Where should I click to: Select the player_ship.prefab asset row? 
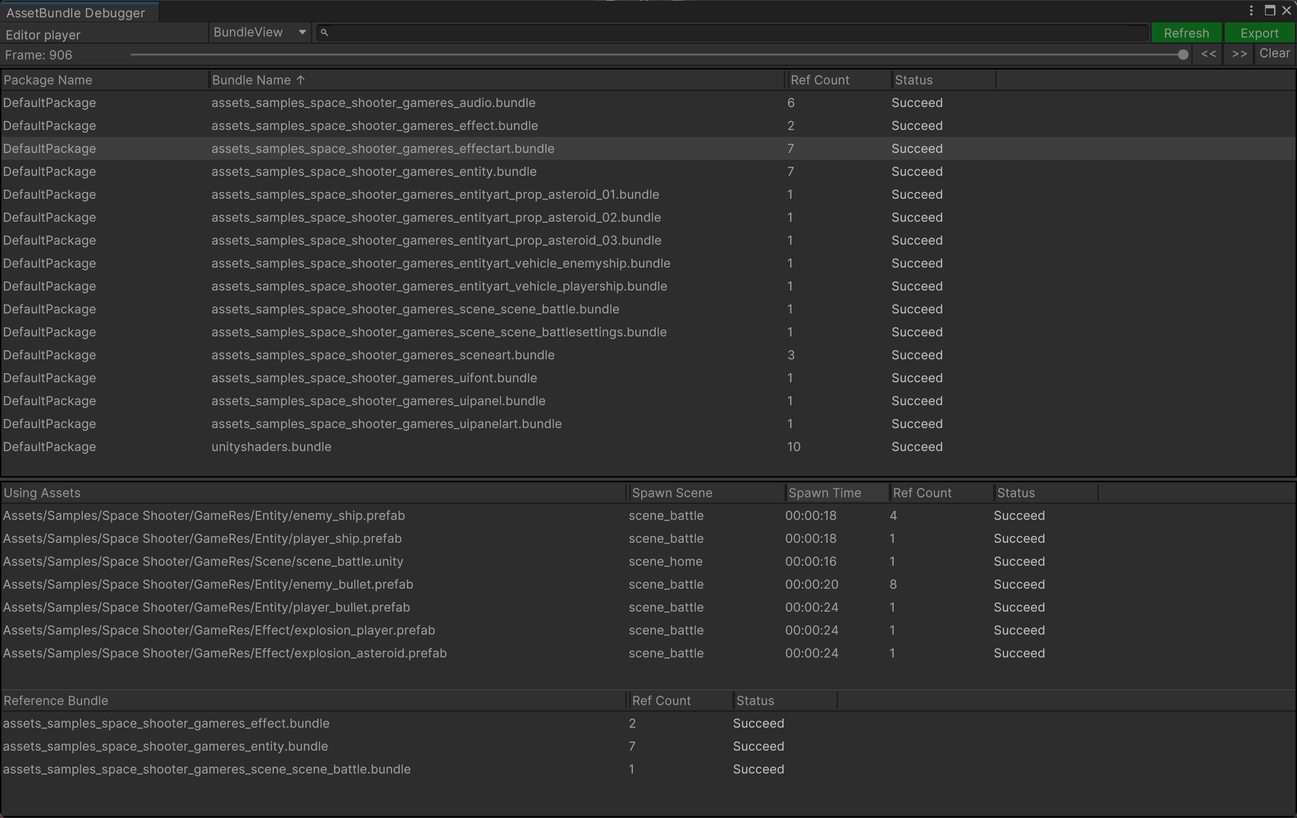click(648, 539)
